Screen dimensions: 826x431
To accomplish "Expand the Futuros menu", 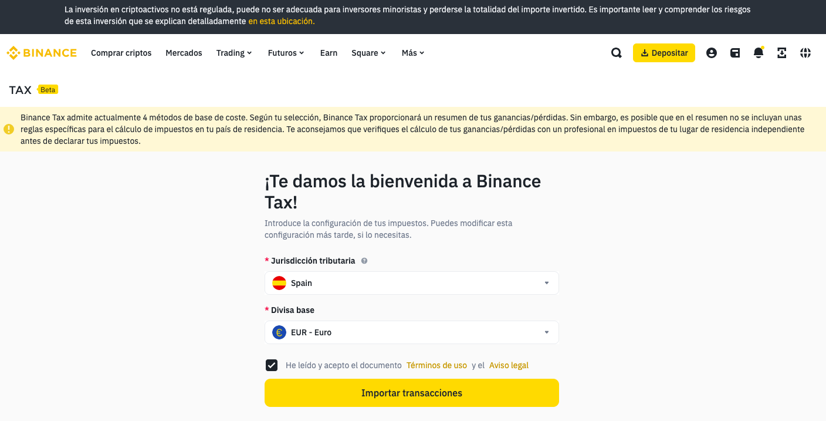I will coord(286,53).
